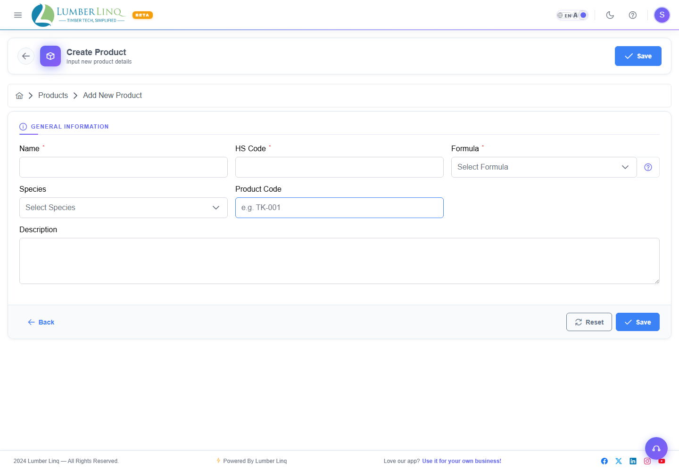Click the Lumber Linq logo

(x=78, y=15)
